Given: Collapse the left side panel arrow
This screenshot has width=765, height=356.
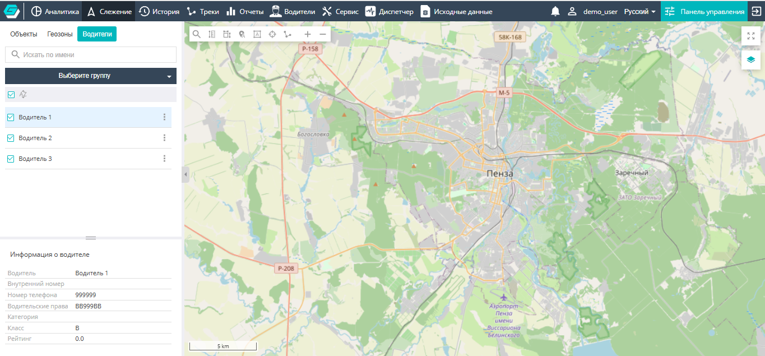Looking at the screenshot, I should click(185, 175).
